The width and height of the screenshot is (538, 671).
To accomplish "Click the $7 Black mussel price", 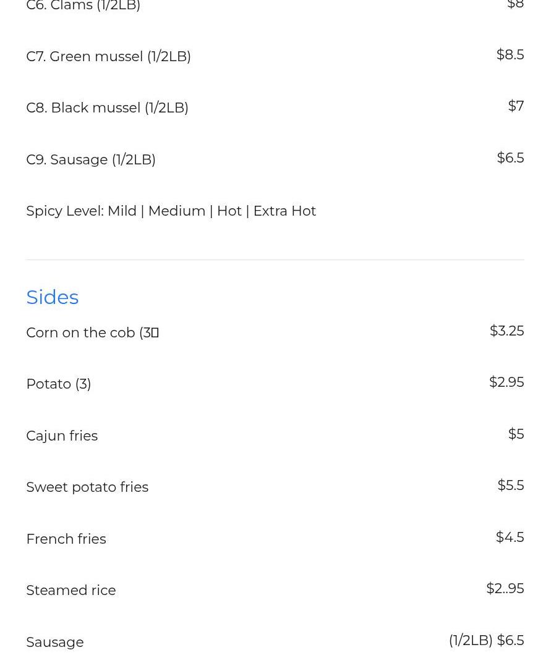I will coord(516,106).
